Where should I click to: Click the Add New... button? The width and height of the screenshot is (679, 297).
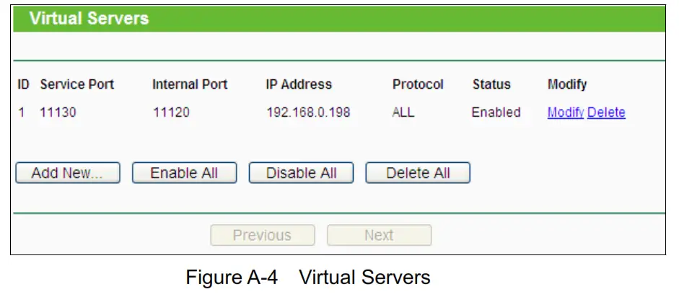click(67, 173)
